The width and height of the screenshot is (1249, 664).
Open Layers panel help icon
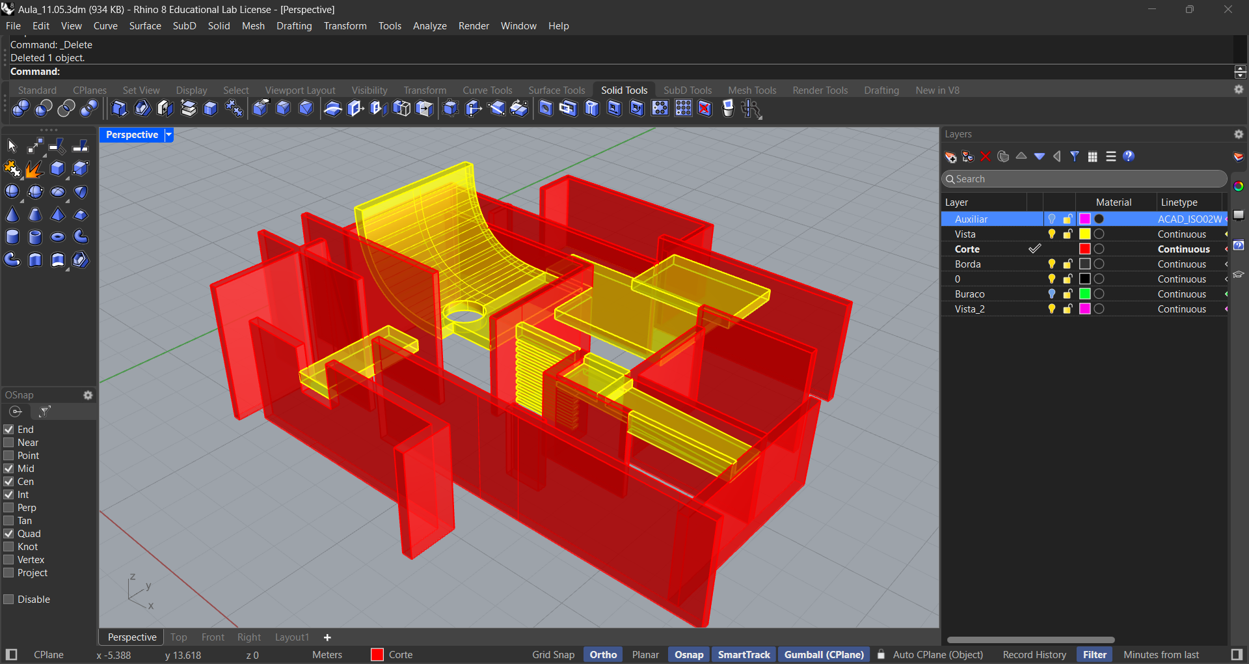click(x=1129, y=156)
